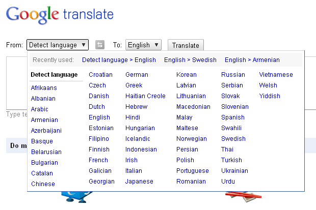Pick Hebrew from the list
This screenshot has height=210, width=316.
click(137, 107)
